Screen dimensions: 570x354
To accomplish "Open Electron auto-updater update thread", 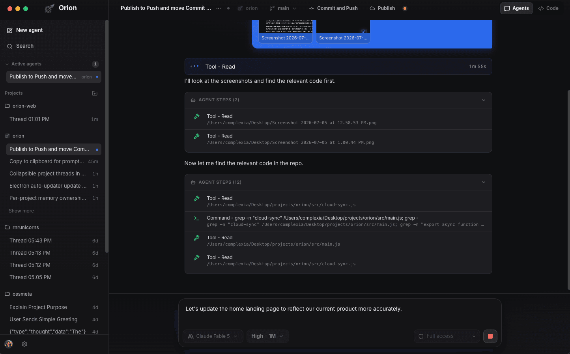I will pos(54,186).
